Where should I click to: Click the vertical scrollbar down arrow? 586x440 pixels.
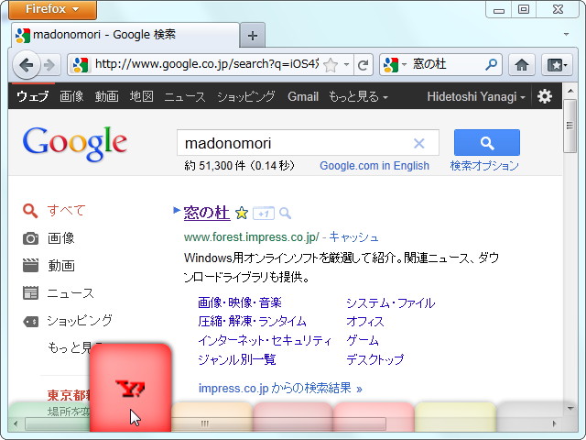click(570, 408)
